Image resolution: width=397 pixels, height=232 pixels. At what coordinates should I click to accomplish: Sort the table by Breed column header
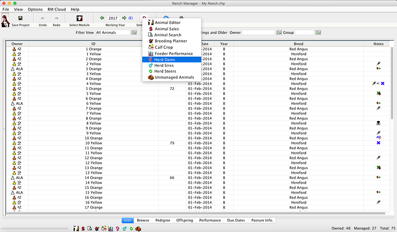(x=298, y=44)
